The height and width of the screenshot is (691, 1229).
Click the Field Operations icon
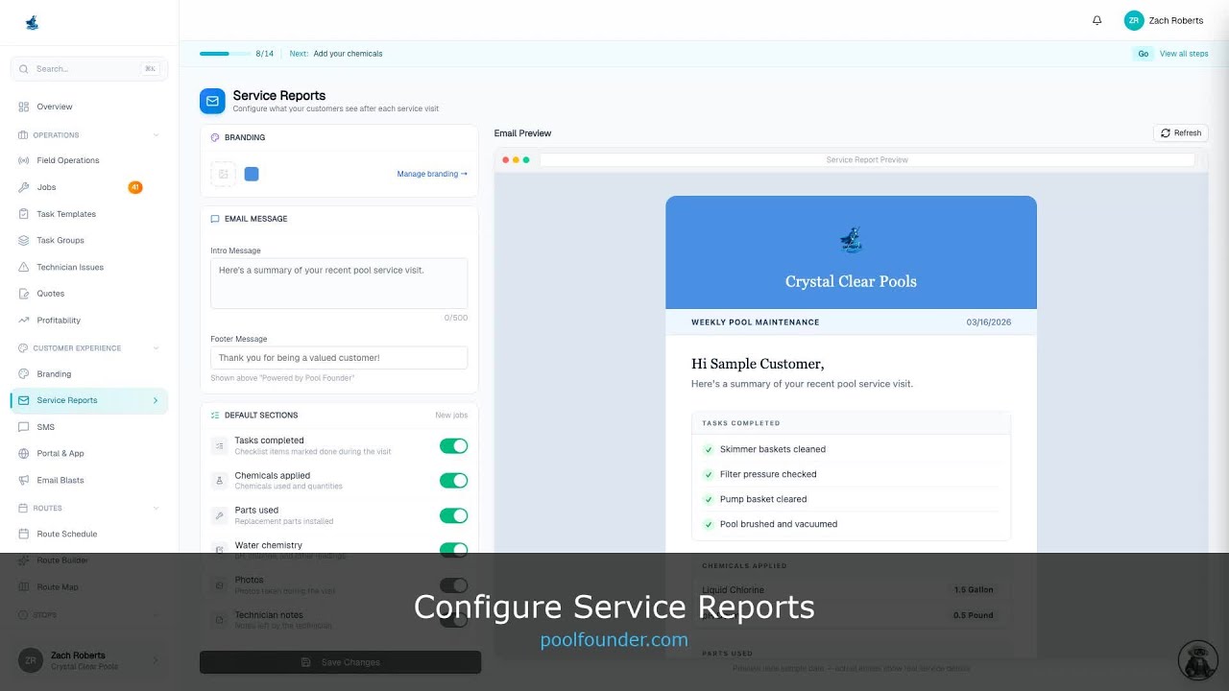[24, 160]
